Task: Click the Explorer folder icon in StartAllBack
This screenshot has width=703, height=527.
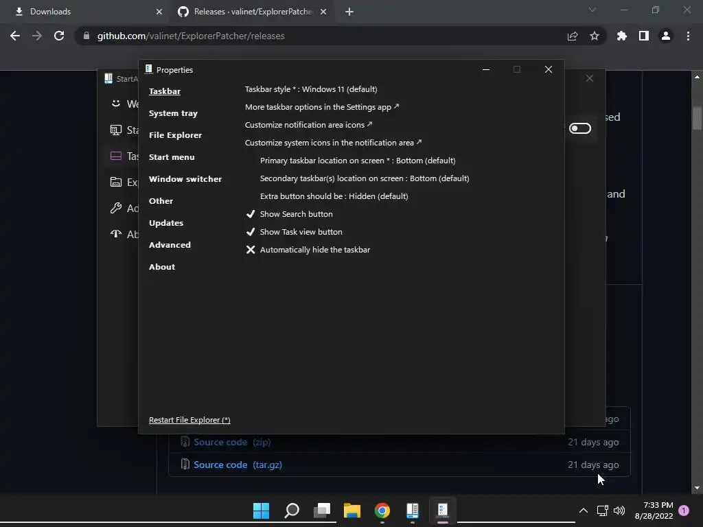Action: point(115,182)
